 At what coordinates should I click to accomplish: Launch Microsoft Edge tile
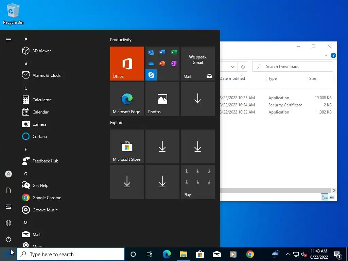127,99
